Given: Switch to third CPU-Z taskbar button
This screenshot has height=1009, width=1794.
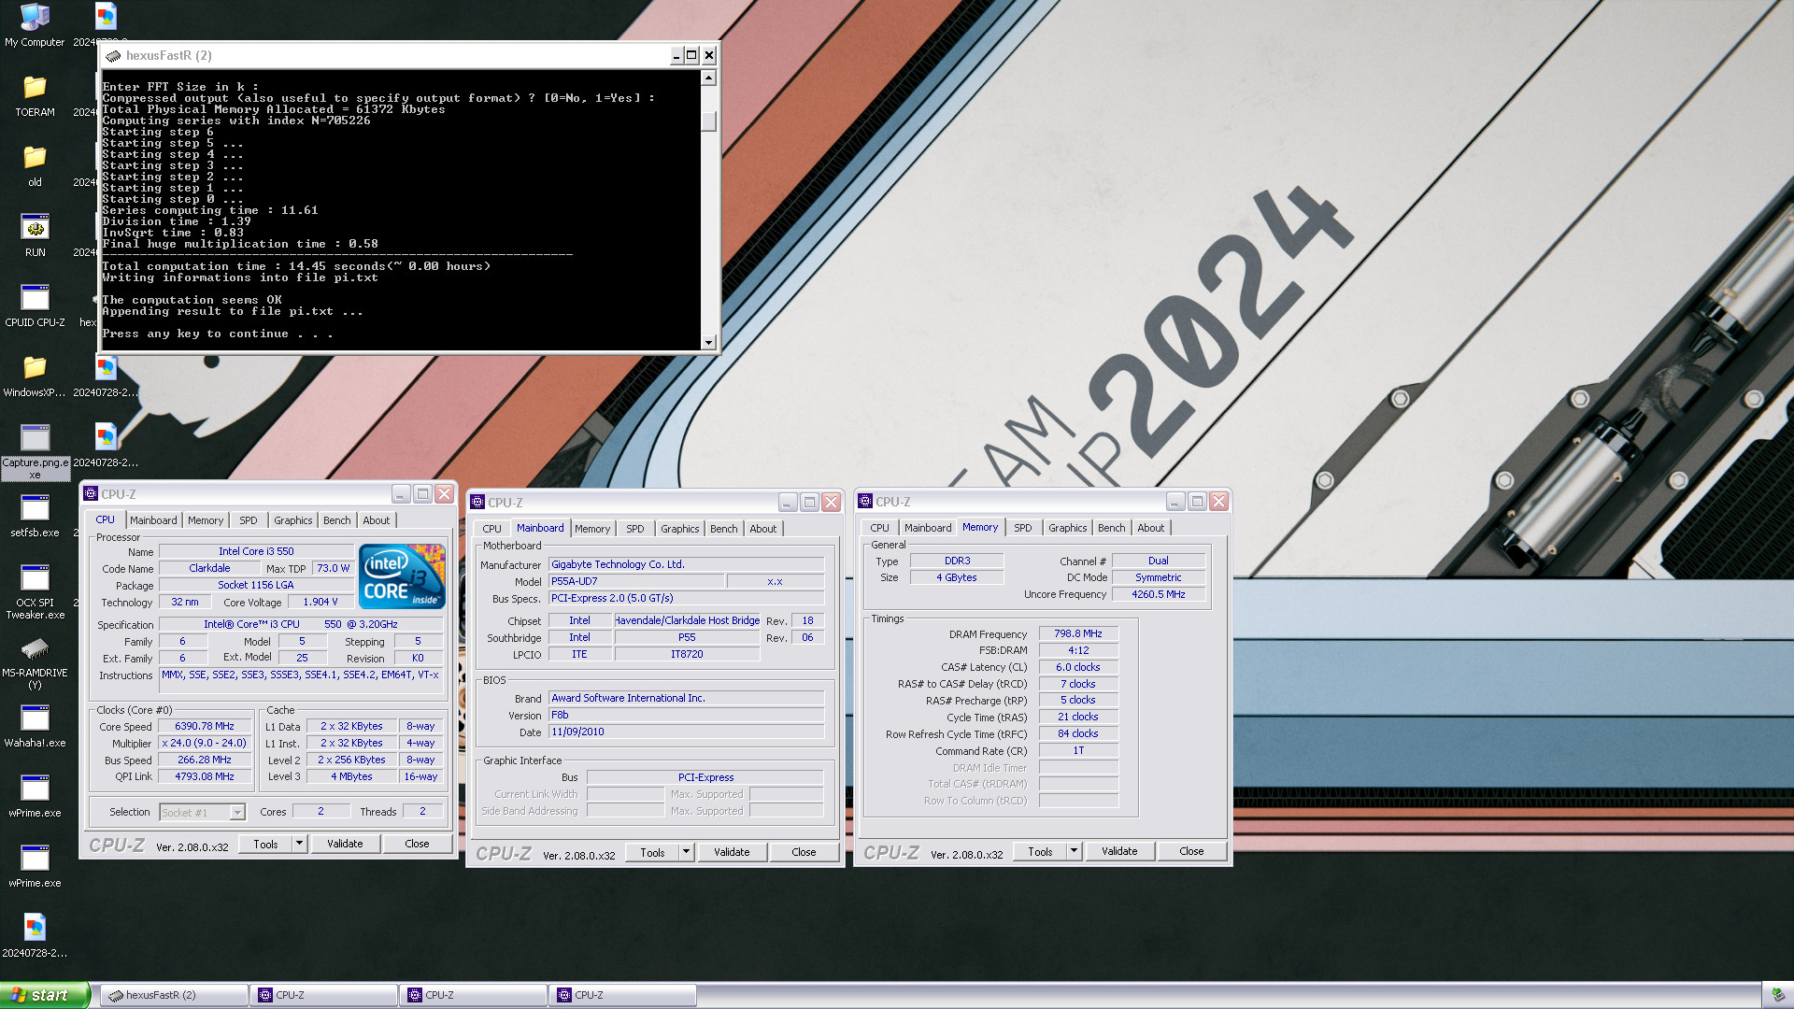Looking at the screenshot, I should pyautogui.click(x=622, y=995).
